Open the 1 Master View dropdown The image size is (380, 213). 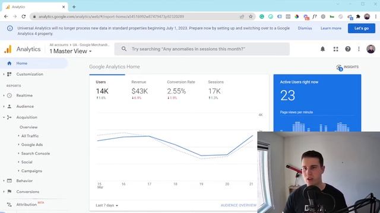tap(71, 51)
